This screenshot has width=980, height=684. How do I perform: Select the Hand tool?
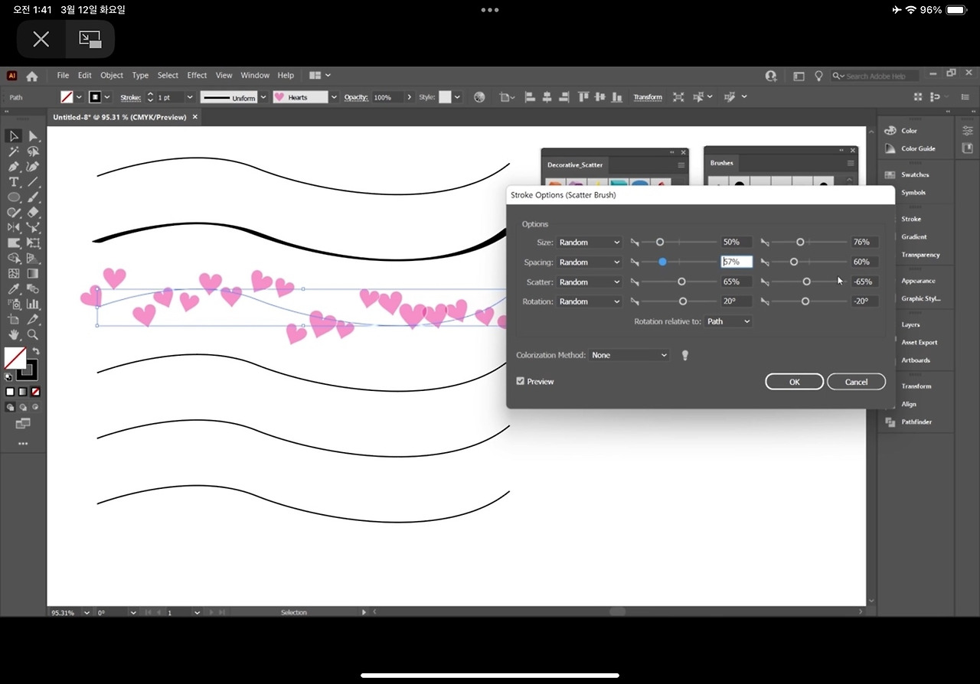tap(14, 334)
